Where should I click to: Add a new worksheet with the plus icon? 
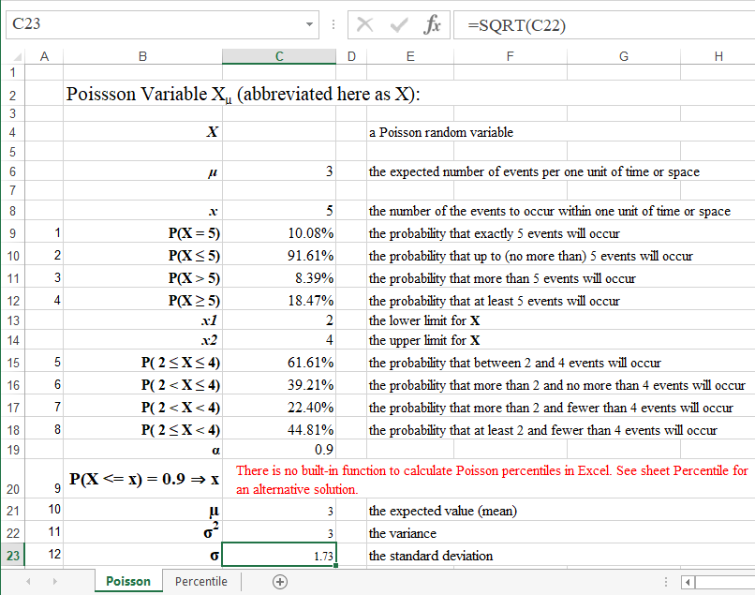coord(278,581)
